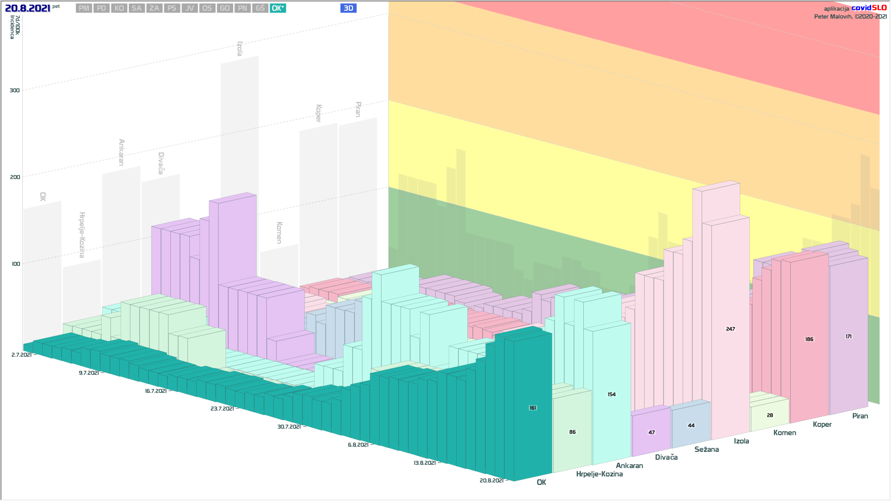891x501 pixels.
Task: Show the GO region data
Action: pos(225,8)
